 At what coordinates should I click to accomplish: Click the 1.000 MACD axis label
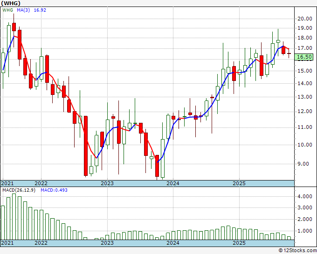305,231
